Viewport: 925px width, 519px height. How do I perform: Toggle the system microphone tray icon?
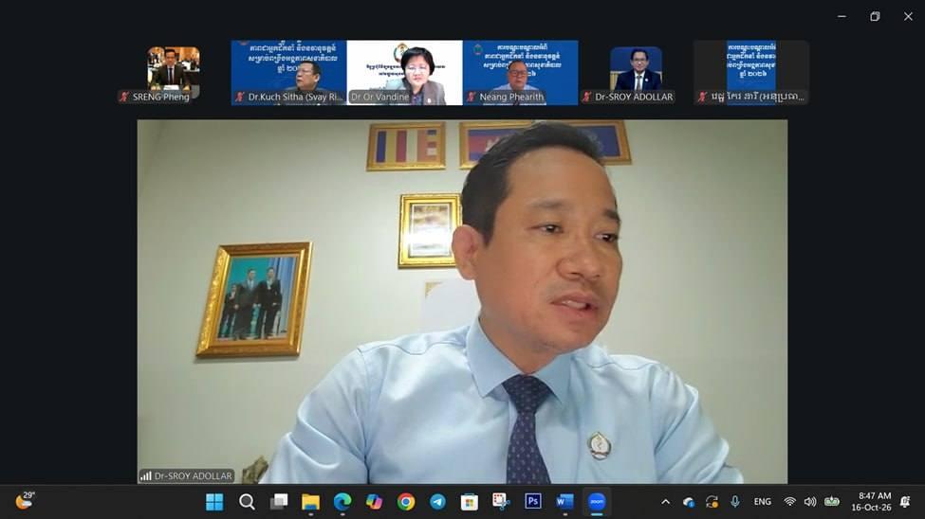tap(734, 502)
